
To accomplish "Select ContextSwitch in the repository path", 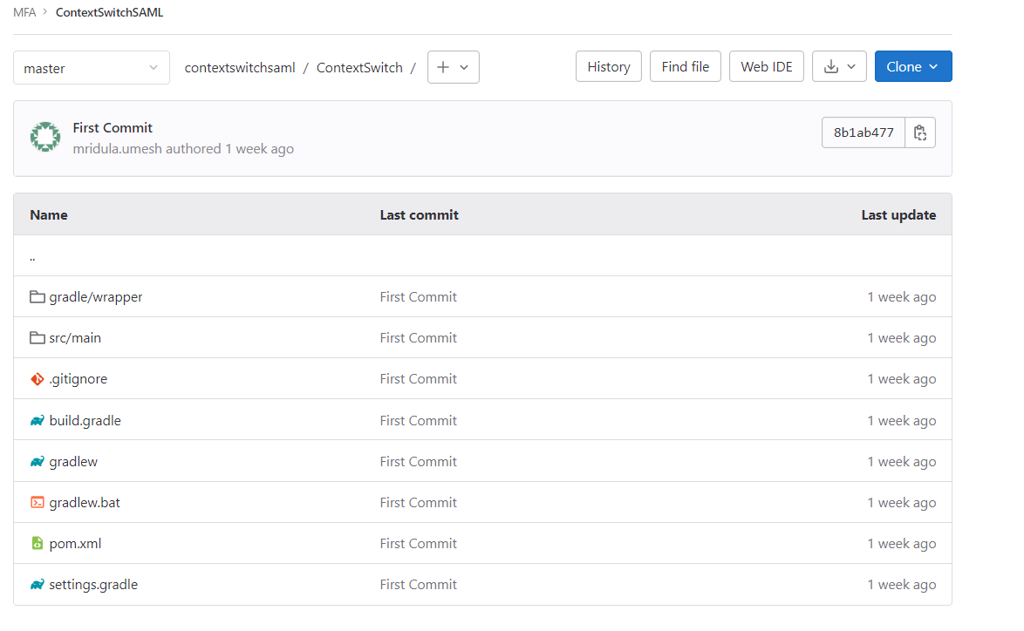I will pos(359,67).
